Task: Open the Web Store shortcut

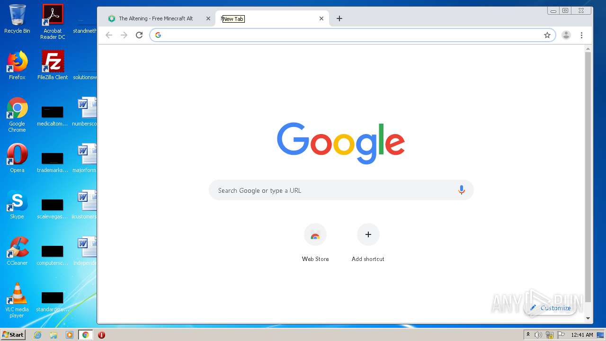Action: 315,243
